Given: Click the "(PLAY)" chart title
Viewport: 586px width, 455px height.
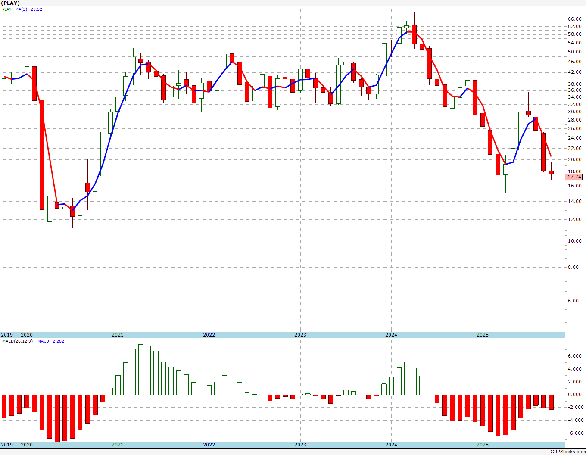Looking at the screenshot, I should (11, 3).
